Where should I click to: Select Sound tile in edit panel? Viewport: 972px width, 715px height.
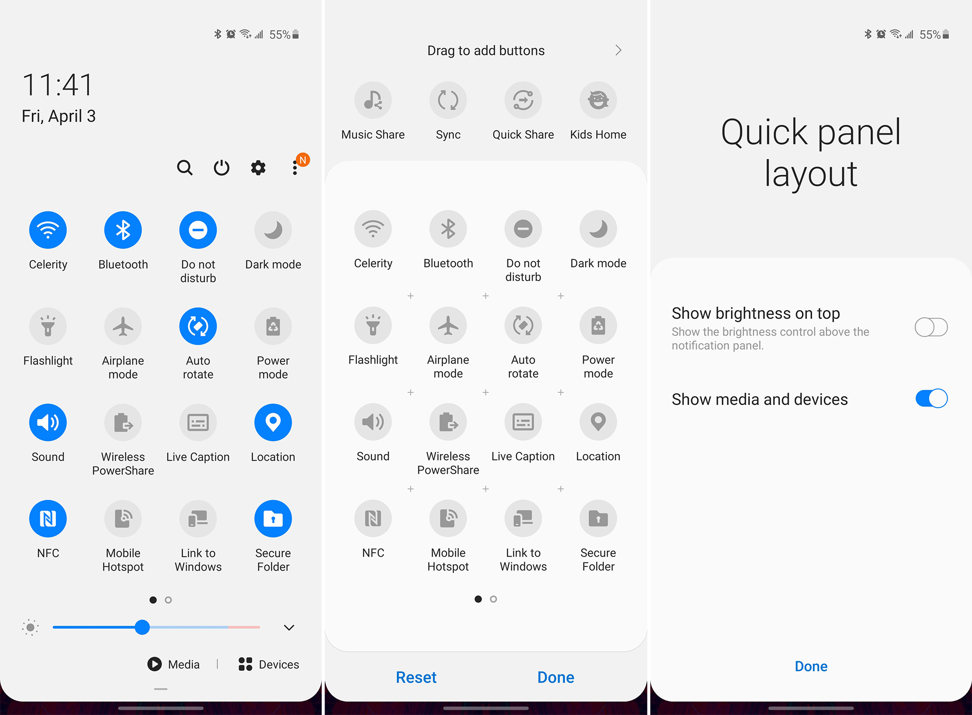tap(373, 421)
